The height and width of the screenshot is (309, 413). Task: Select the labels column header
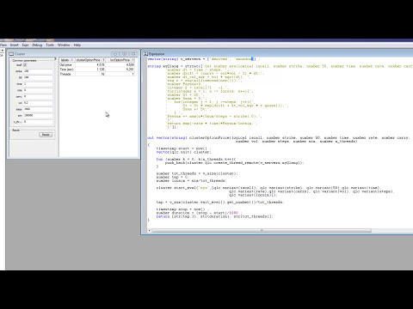pyautogui.click(x=67, y=60)
